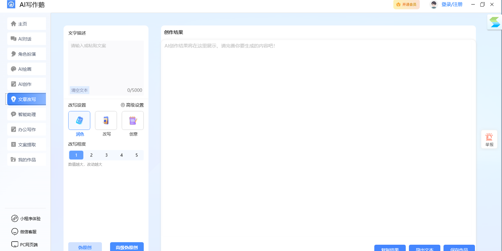Select the 润色 polish mode icon
This screenshot has width=502, height=251.
tap(79, 120)
